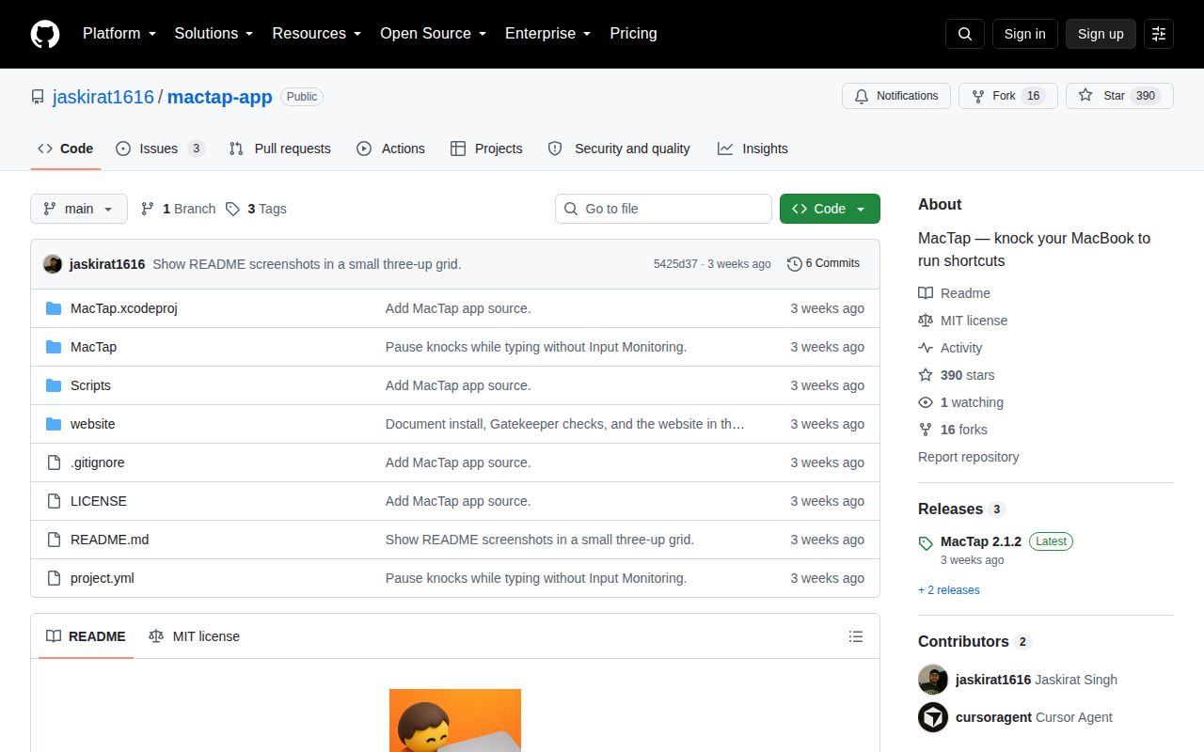This screenshot has height=752, width=1204.
Task: Click the project.yml file icon
Action: (x=54, y=578)
